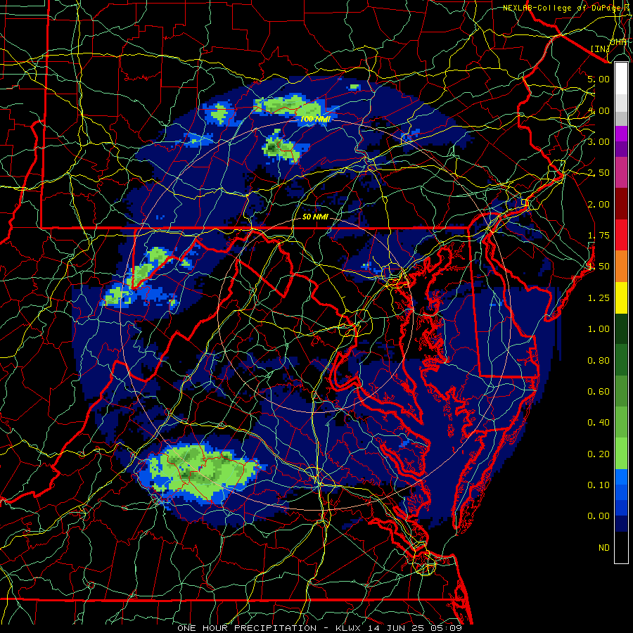
Task: Click the 3.00 scale label
Action: 599,141
